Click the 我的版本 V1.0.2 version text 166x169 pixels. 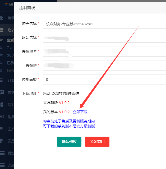pyautogui.click(x=56, y=112)
